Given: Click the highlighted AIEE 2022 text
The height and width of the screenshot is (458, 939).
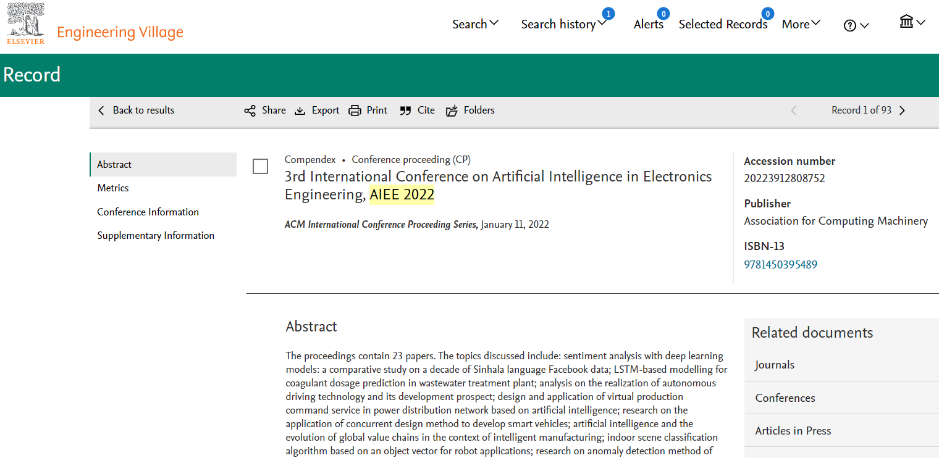Looking at the screenshot, I should (x=402, y=194).
